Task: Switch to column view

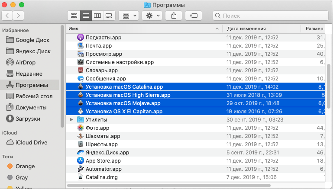Action: (x=97, y=16)
